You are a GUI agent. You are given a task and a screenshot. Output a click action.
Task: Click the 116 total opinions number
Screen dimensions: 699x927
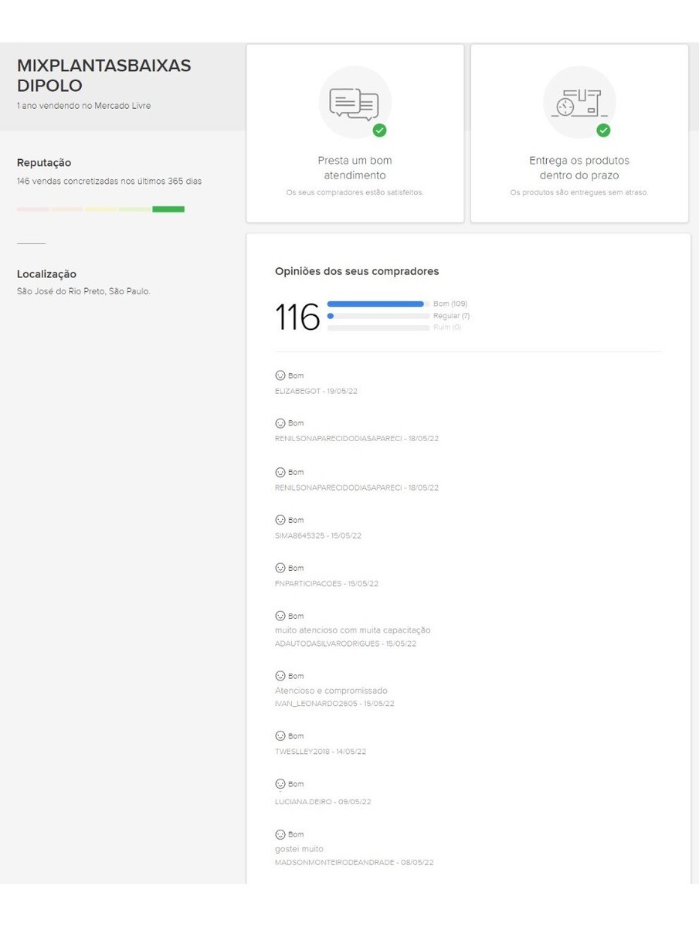coord(297,317)
